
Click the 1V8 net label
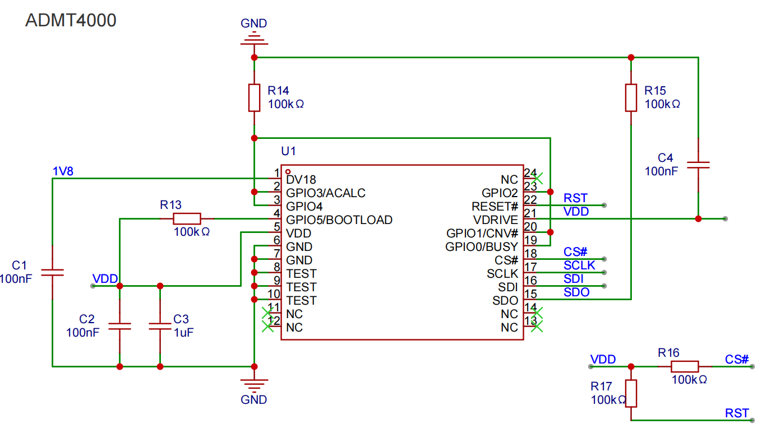[x=63, y=171]
